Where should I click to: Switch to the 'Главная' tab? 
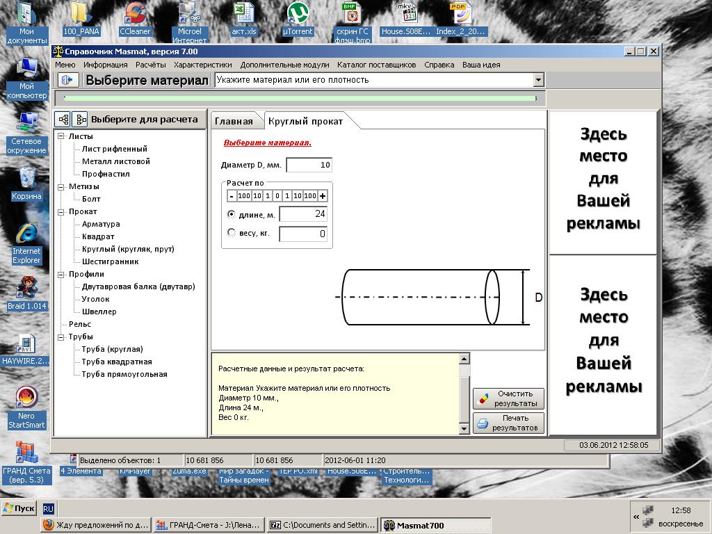tap(234, 121)
